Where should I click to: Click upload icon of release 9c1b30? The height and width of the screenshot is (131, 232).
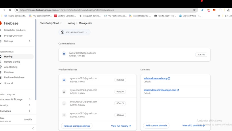point(64,92)
